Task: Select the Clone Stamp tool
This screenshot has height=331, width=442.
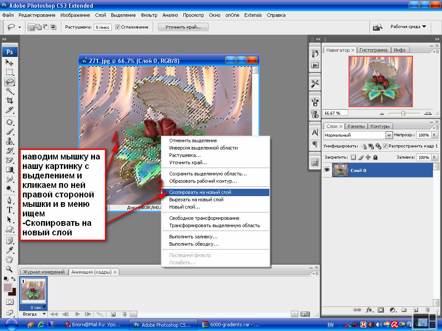Action: (x=9, y=141)
